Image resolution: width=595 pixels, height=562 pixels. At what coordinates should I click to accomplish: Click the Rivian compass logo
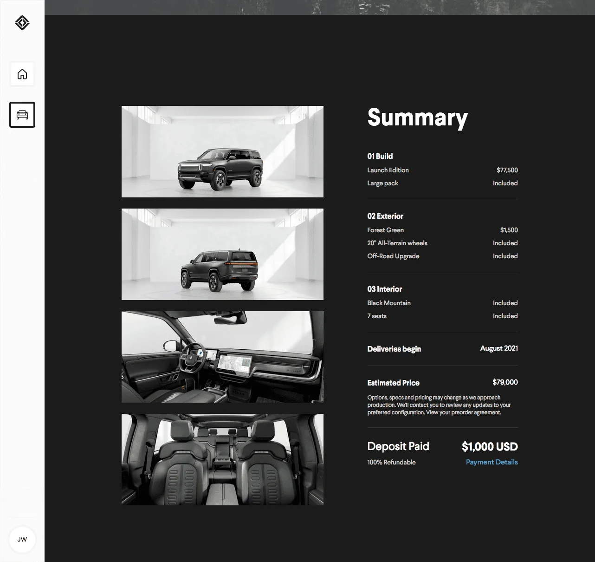point(22,23)
